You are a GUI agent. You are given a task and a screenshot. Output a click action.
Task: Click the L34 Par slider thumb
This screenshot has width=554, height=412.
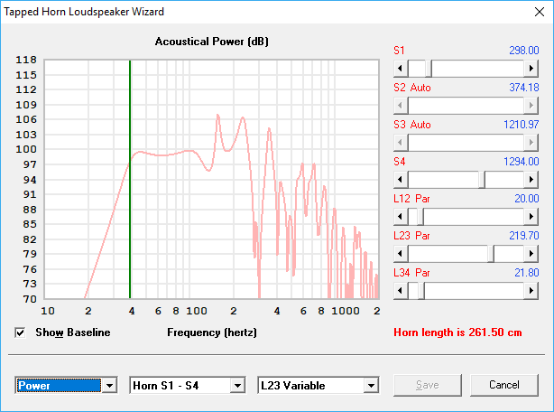(x=421, y=291)
